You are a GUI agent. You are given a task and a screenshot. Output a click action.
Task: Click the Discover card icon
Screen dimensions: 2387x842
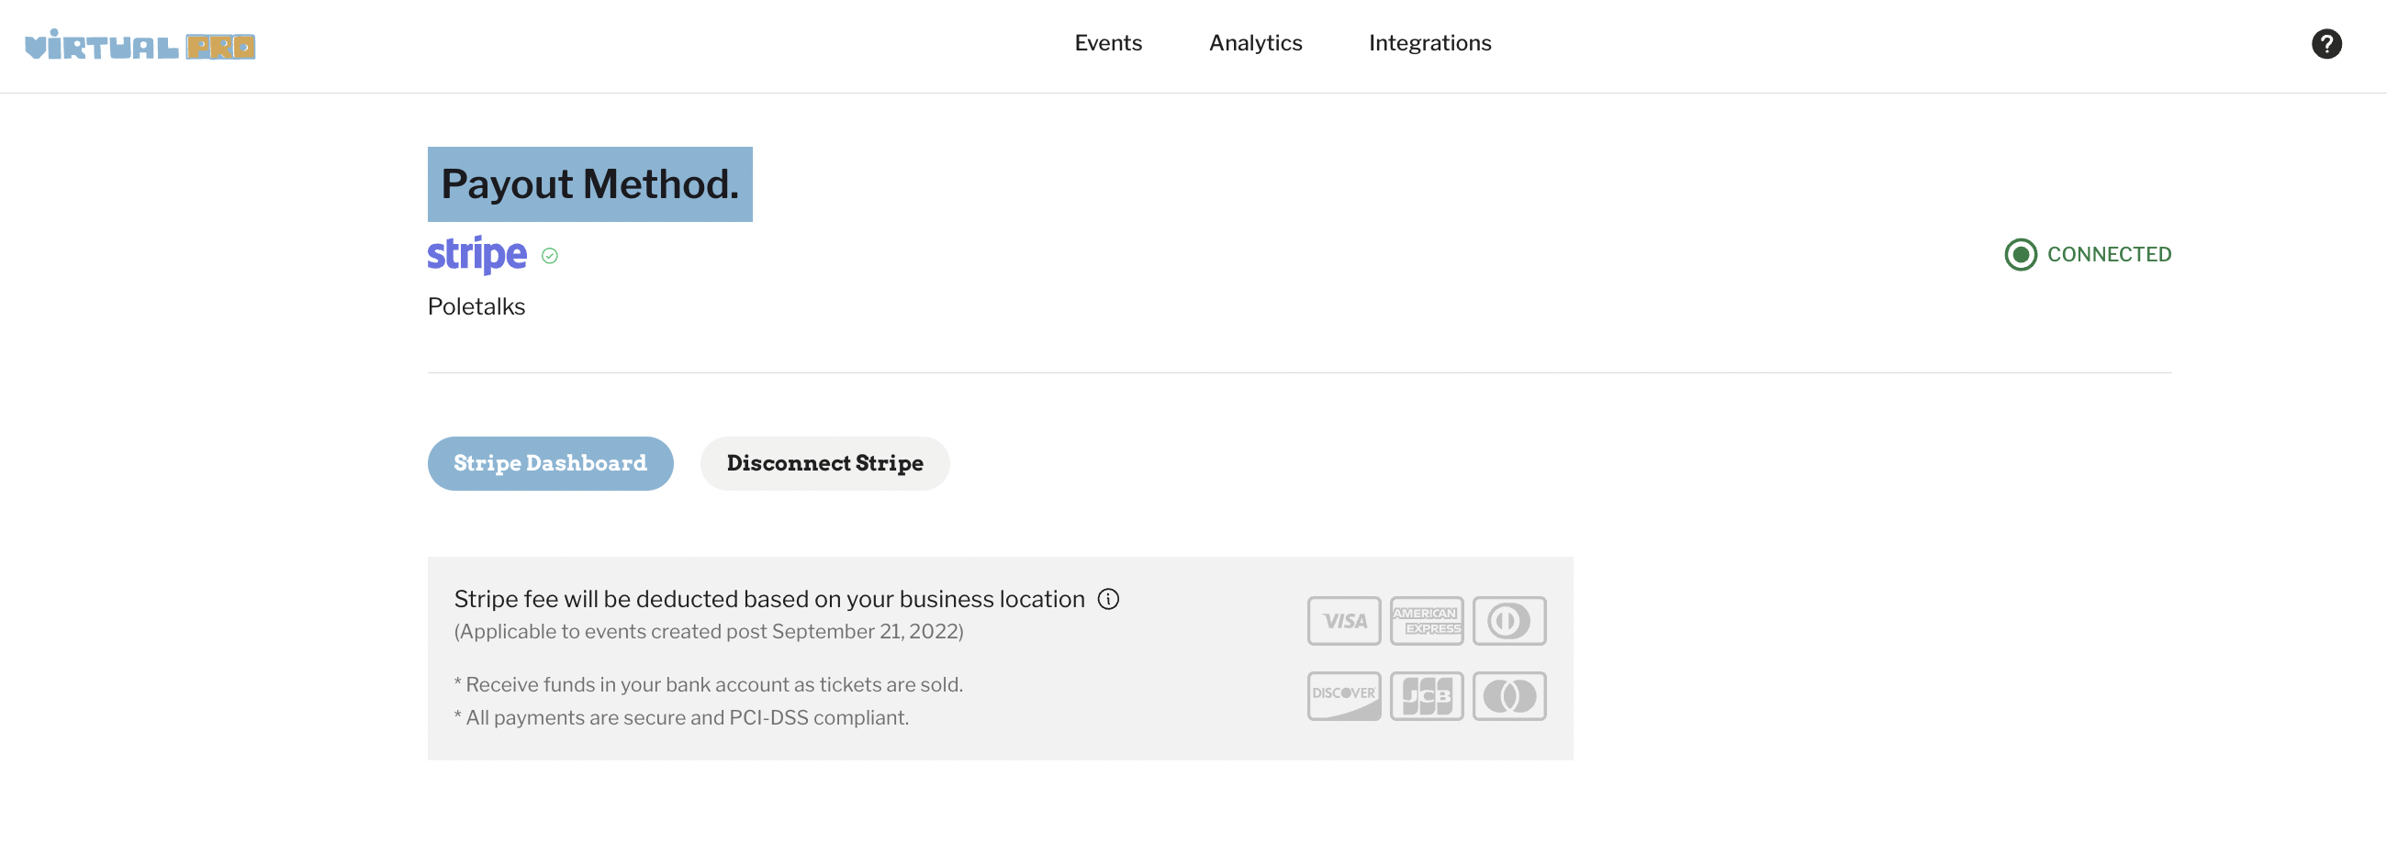[1344, 696]
